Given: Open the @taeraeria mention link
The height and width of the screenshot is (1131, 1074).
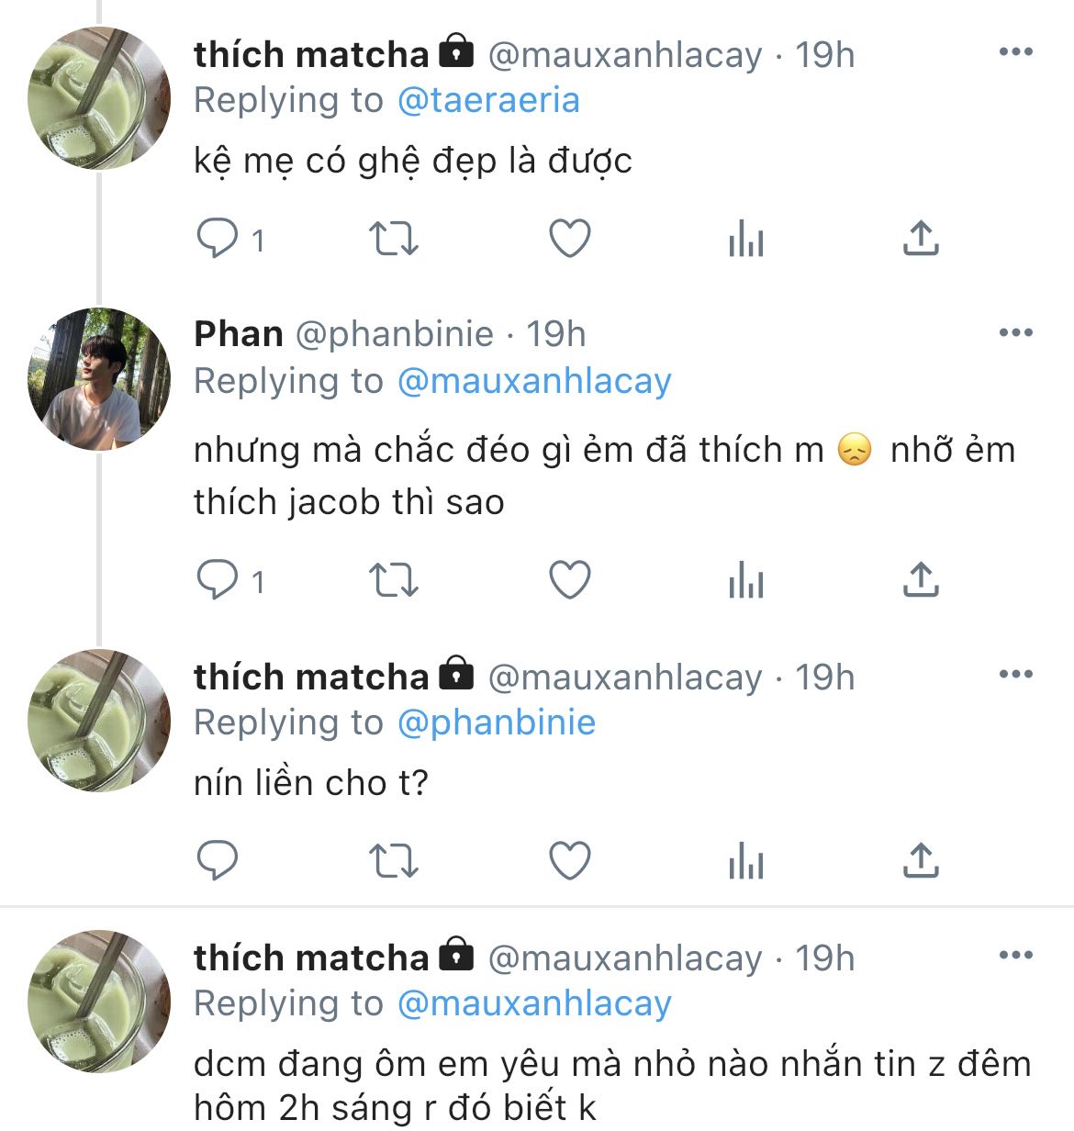Looking at the screenshot, I should click(x=488, y=100).
